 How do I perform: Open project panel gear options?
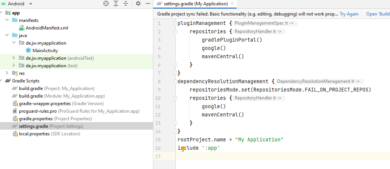[138, 3]
